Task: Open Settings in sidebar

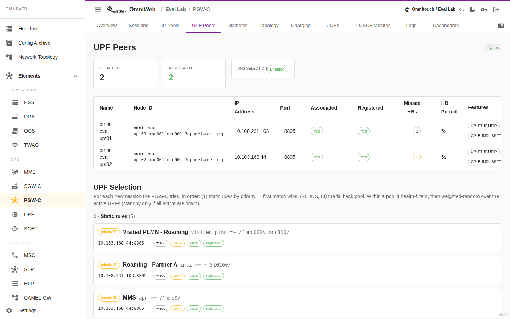Action: click(42, 310)
